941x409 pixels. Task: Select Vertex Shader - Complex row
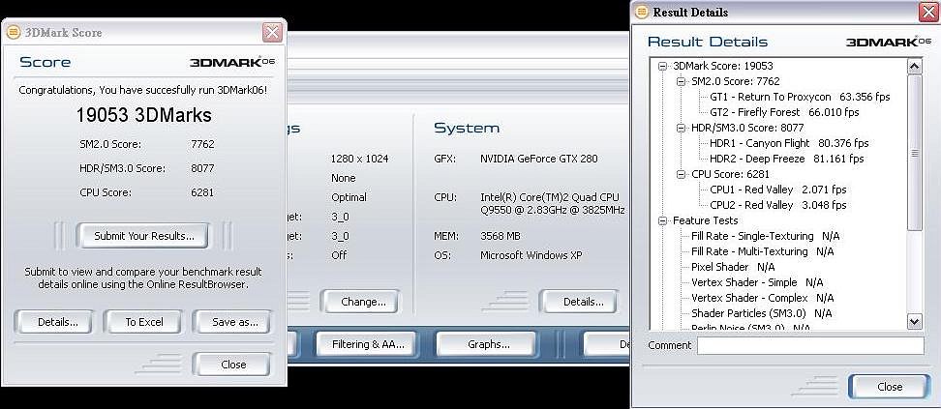762,298
